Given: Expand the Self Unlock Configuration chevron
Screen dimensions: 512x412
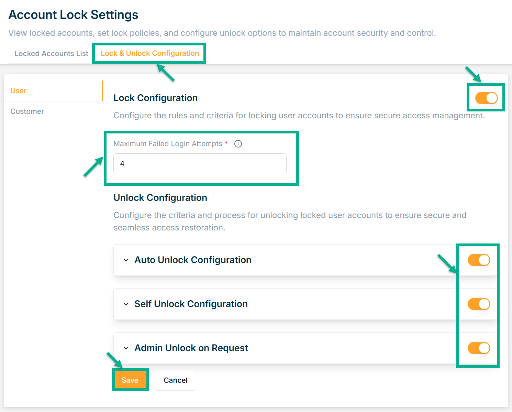Looking at the screenshot, I should 126,304.
